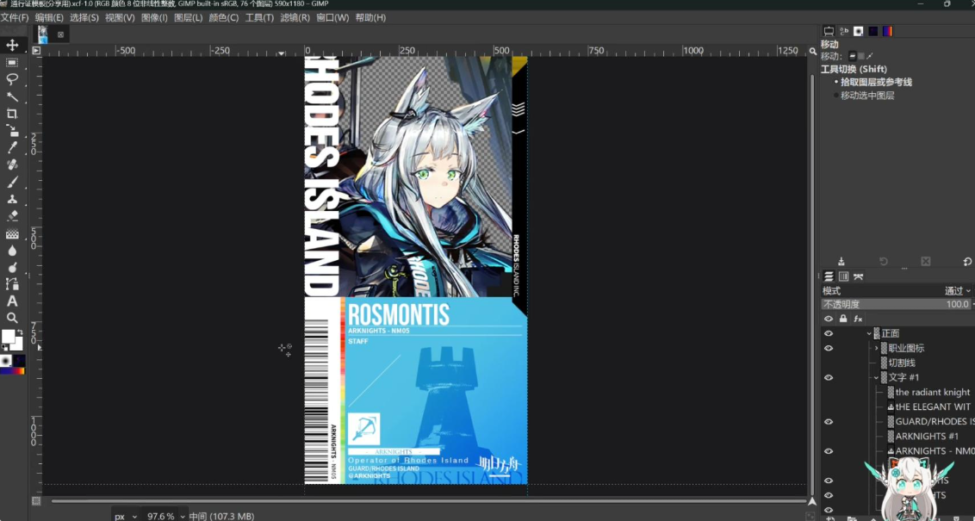
Task: Open the 滤镜(R) menu
Action: coord(295,17)
